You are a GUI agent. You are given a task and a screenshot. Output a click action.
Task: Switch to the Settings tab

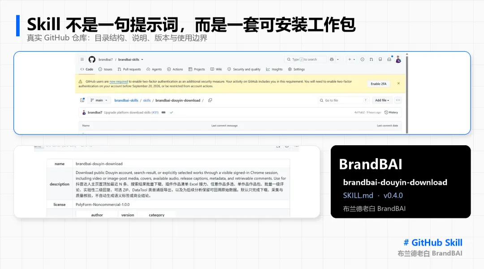click(296, 69)
